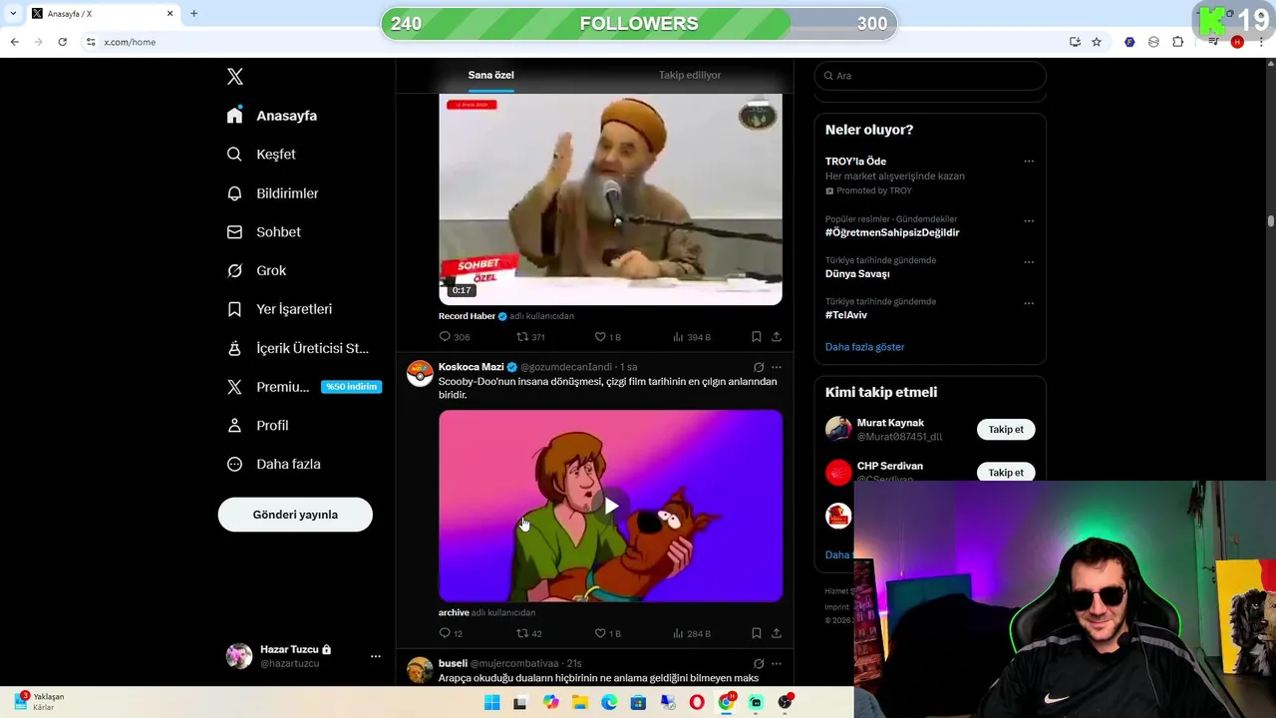
Task: Open the #ÖğretmenSahipsizDeğildir trend
Action: click(x=892, y=232)
